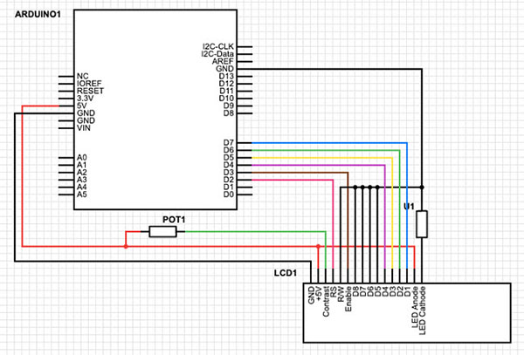Select the yellow wire from pin D5
The width and height of the screenshot is (524, 355).
pyautogui.click(x=323, y=158)
